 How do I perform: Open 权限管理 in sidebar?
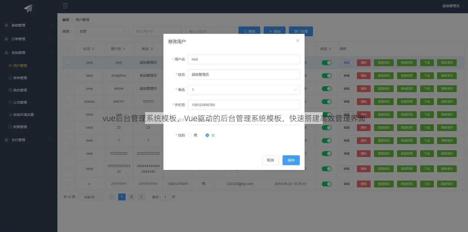point(29,127)
